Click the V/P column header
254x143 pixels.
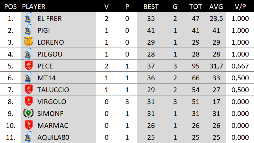click(240, 6)
